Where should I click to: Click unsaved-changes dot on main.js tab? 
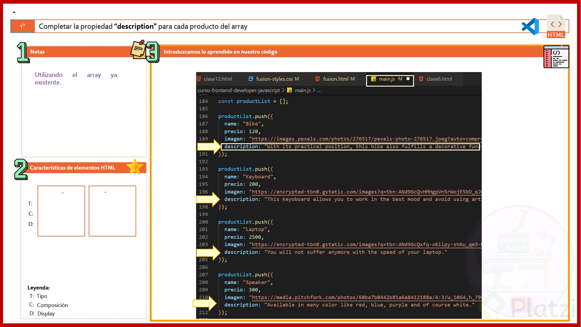[408, 79]
